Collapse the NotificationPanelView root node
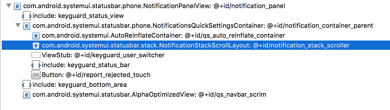This screenshot has height=110, width=390. tap(8, 6)
